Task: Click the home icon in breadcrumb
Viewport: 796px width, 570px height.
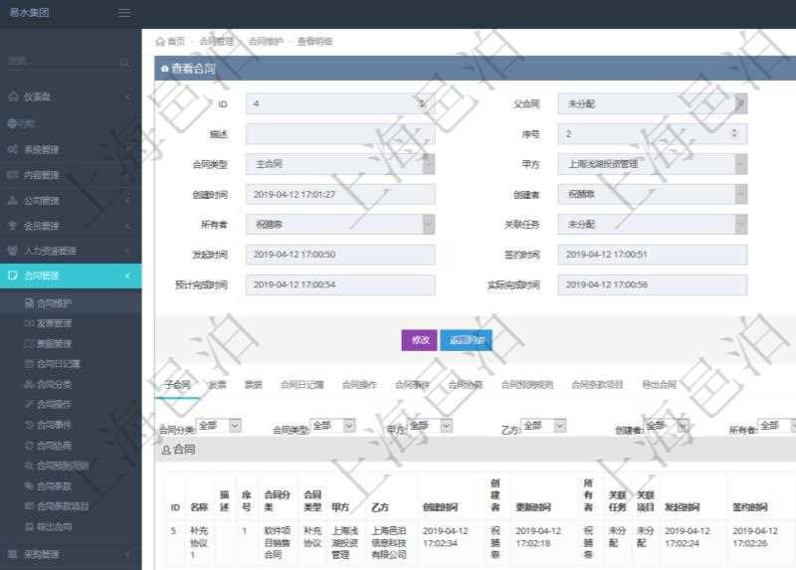Action: [x=160, y=42]
